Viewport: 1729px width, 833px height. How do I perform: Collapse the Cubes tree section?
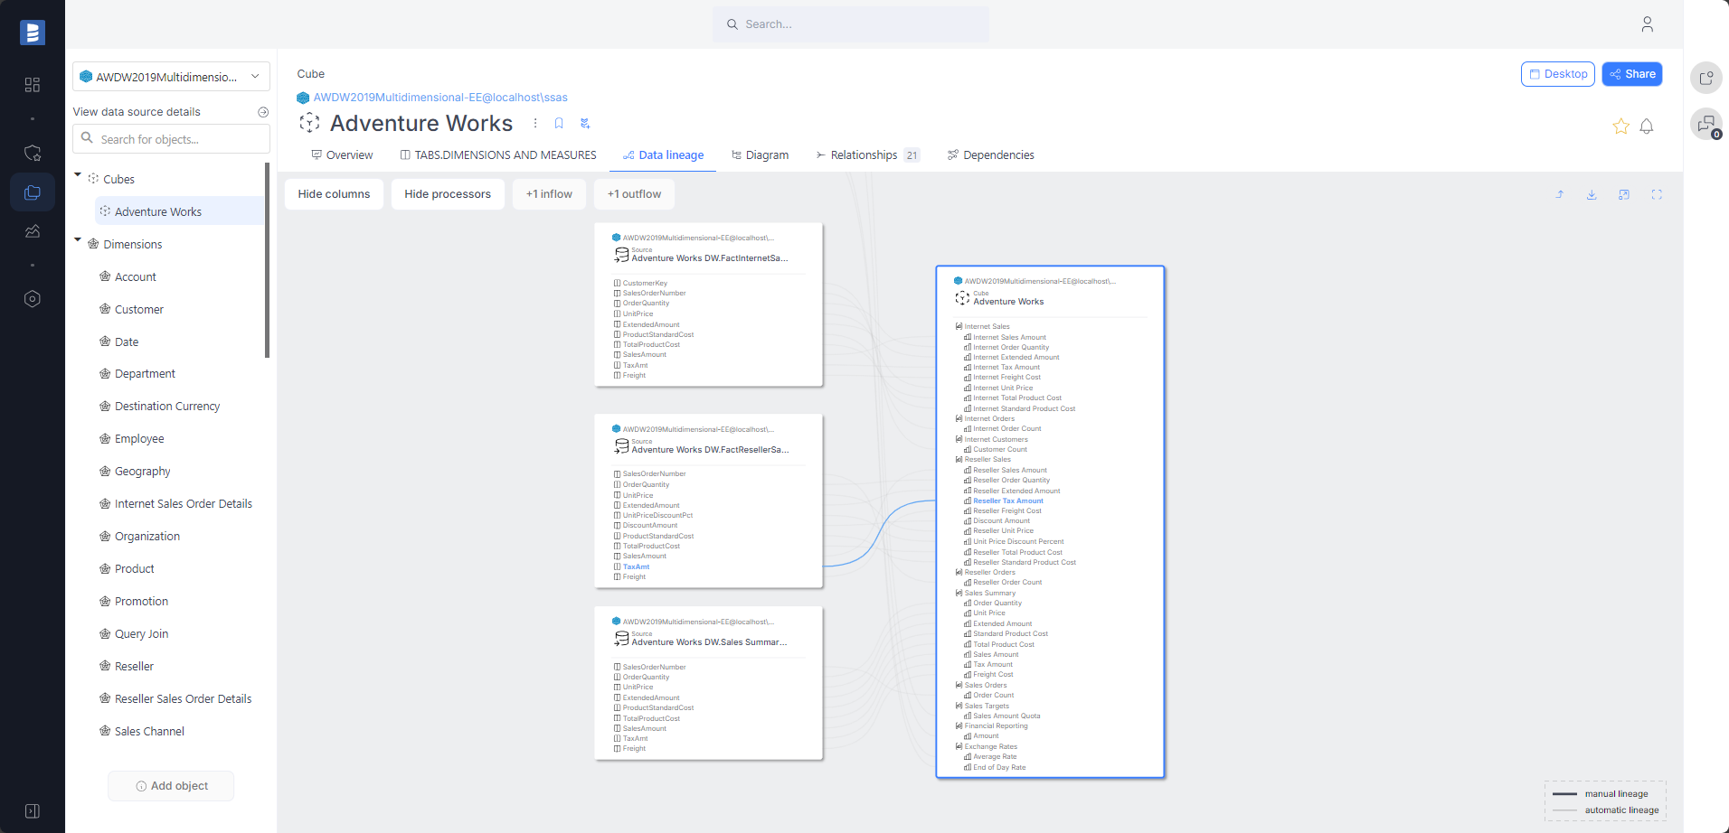pos(78,175)
